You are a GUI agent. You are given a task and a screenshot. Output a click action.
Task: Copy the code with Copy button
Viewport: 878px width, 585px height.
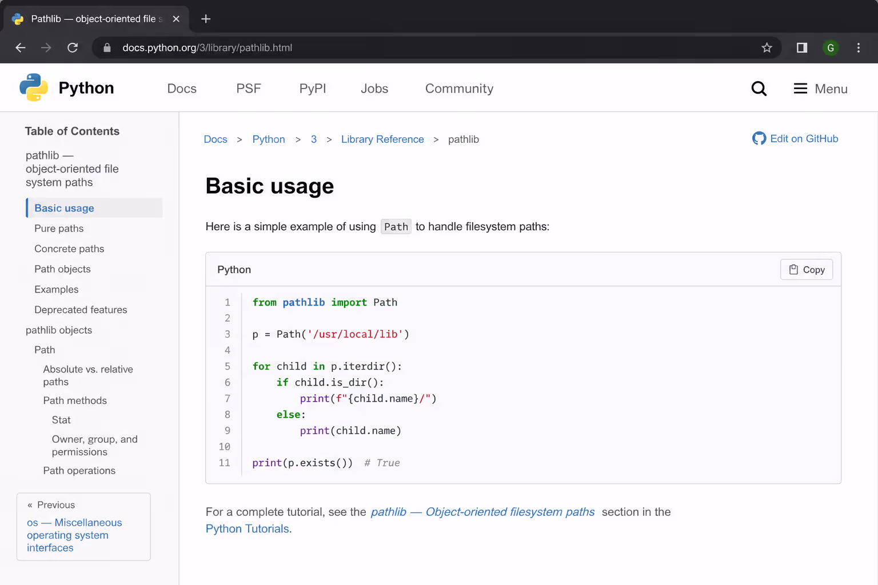pos(807,270)
